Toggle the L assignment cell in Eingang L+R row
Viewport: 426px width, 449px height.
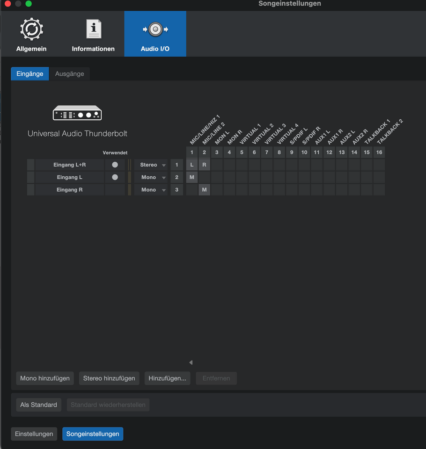pyautogui.click(x=192, y=165)
